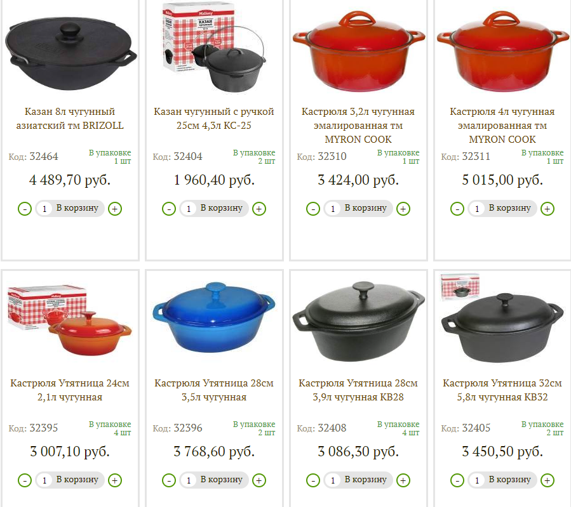The height and width of the screenshot is (507, 571).
Task: Increase quantity for Кастрюля 4л MYRON COOK
Action: pos(547,209)
